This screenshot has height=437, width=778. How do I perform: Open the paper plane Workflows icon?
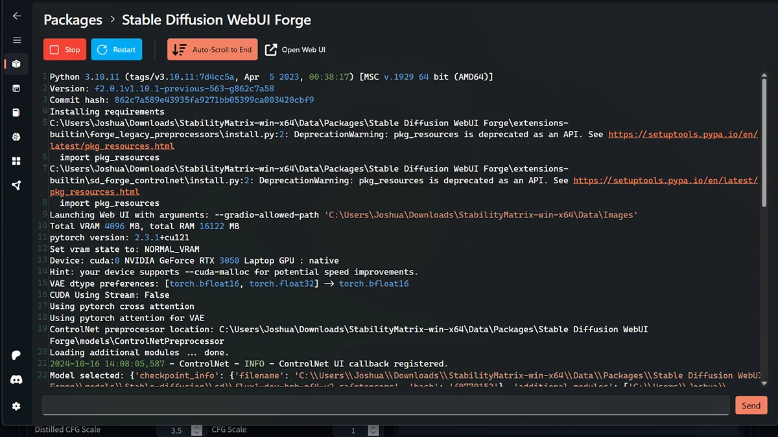[x=17, y=185]
